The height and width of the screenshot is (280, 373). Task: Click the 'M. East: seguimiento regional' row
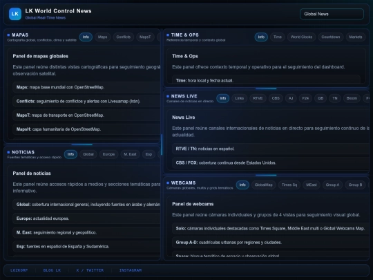pos(86,232)
